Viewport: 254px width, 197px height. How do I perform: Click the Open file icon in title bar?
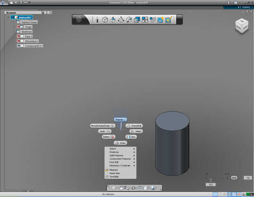click(16, 2)
